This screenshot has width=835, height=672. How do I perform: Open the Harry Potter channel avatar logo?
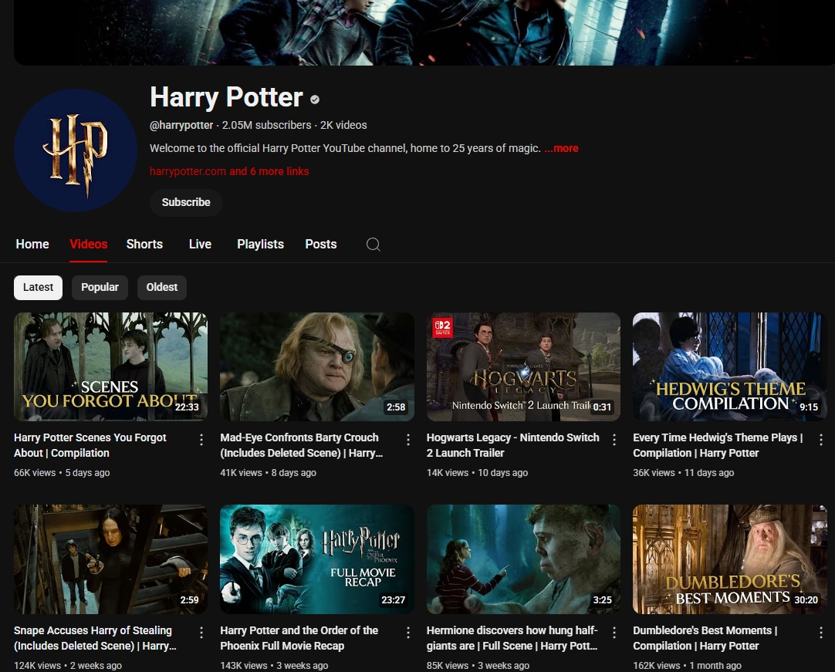click(76, 150)
